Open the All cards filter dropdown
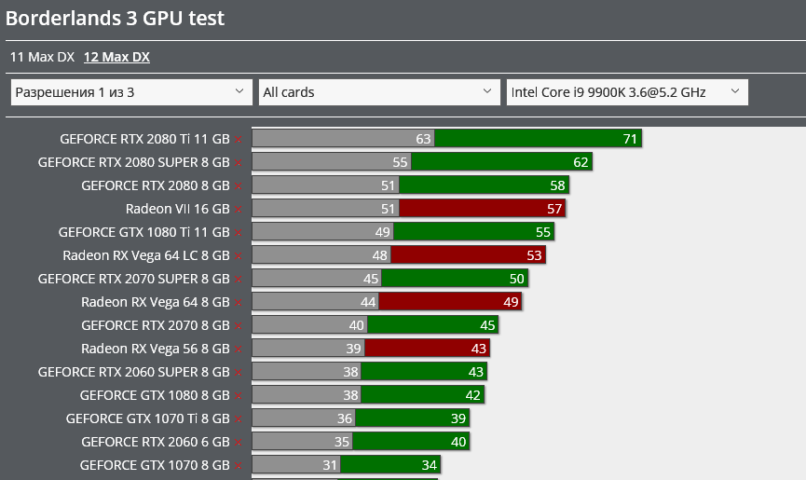806x480 pixels. 379,92
